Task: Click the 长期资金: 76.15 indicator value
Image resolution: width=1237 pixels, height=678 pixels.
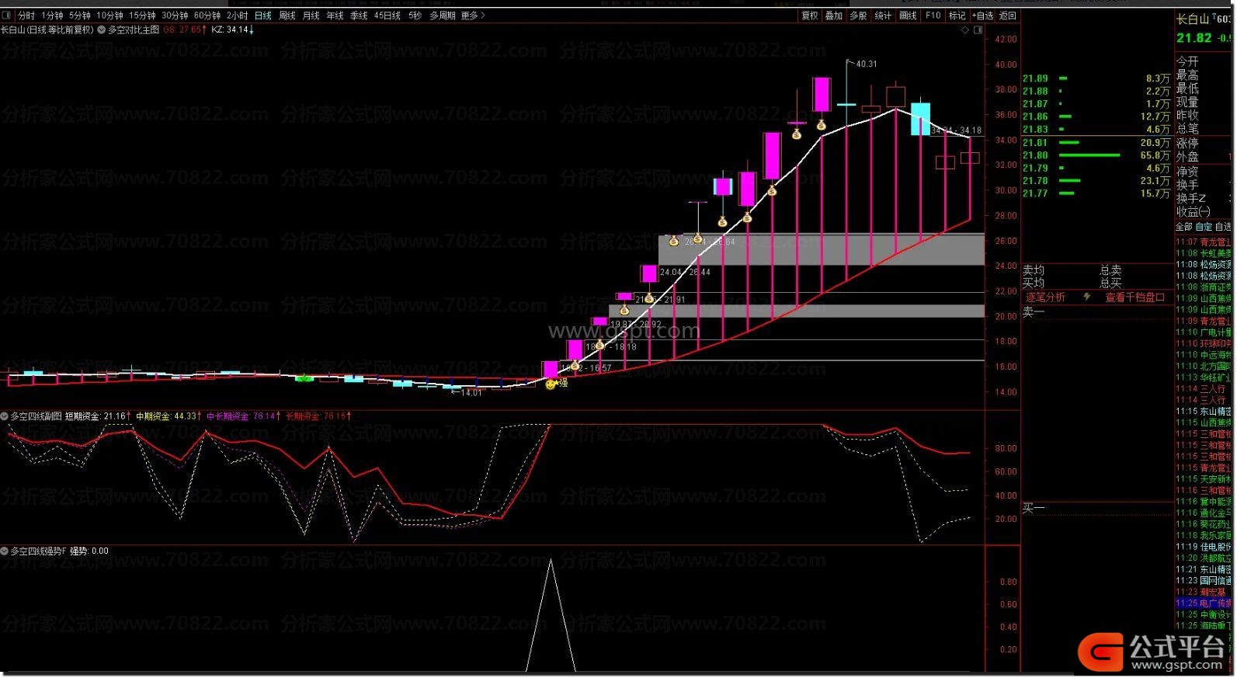Action: pyautogui.click(x=318, y=416)
